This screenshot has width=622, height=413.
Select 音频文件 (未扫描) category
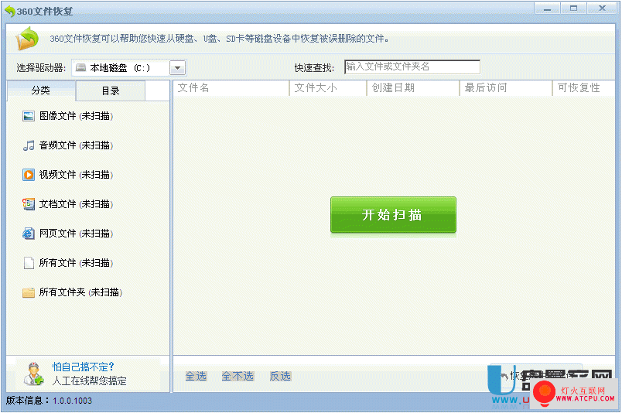[68, 145]
